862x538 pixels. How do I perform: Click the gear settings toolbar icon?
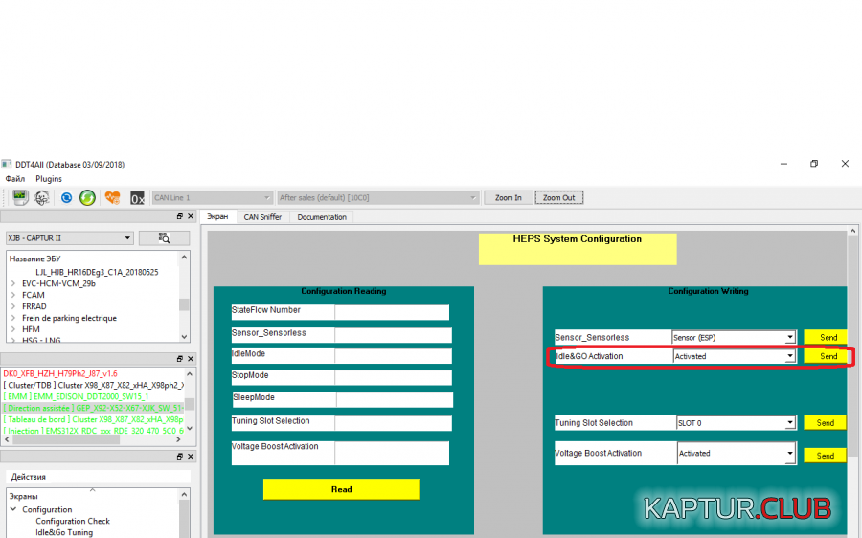click(x=42, y=197)
